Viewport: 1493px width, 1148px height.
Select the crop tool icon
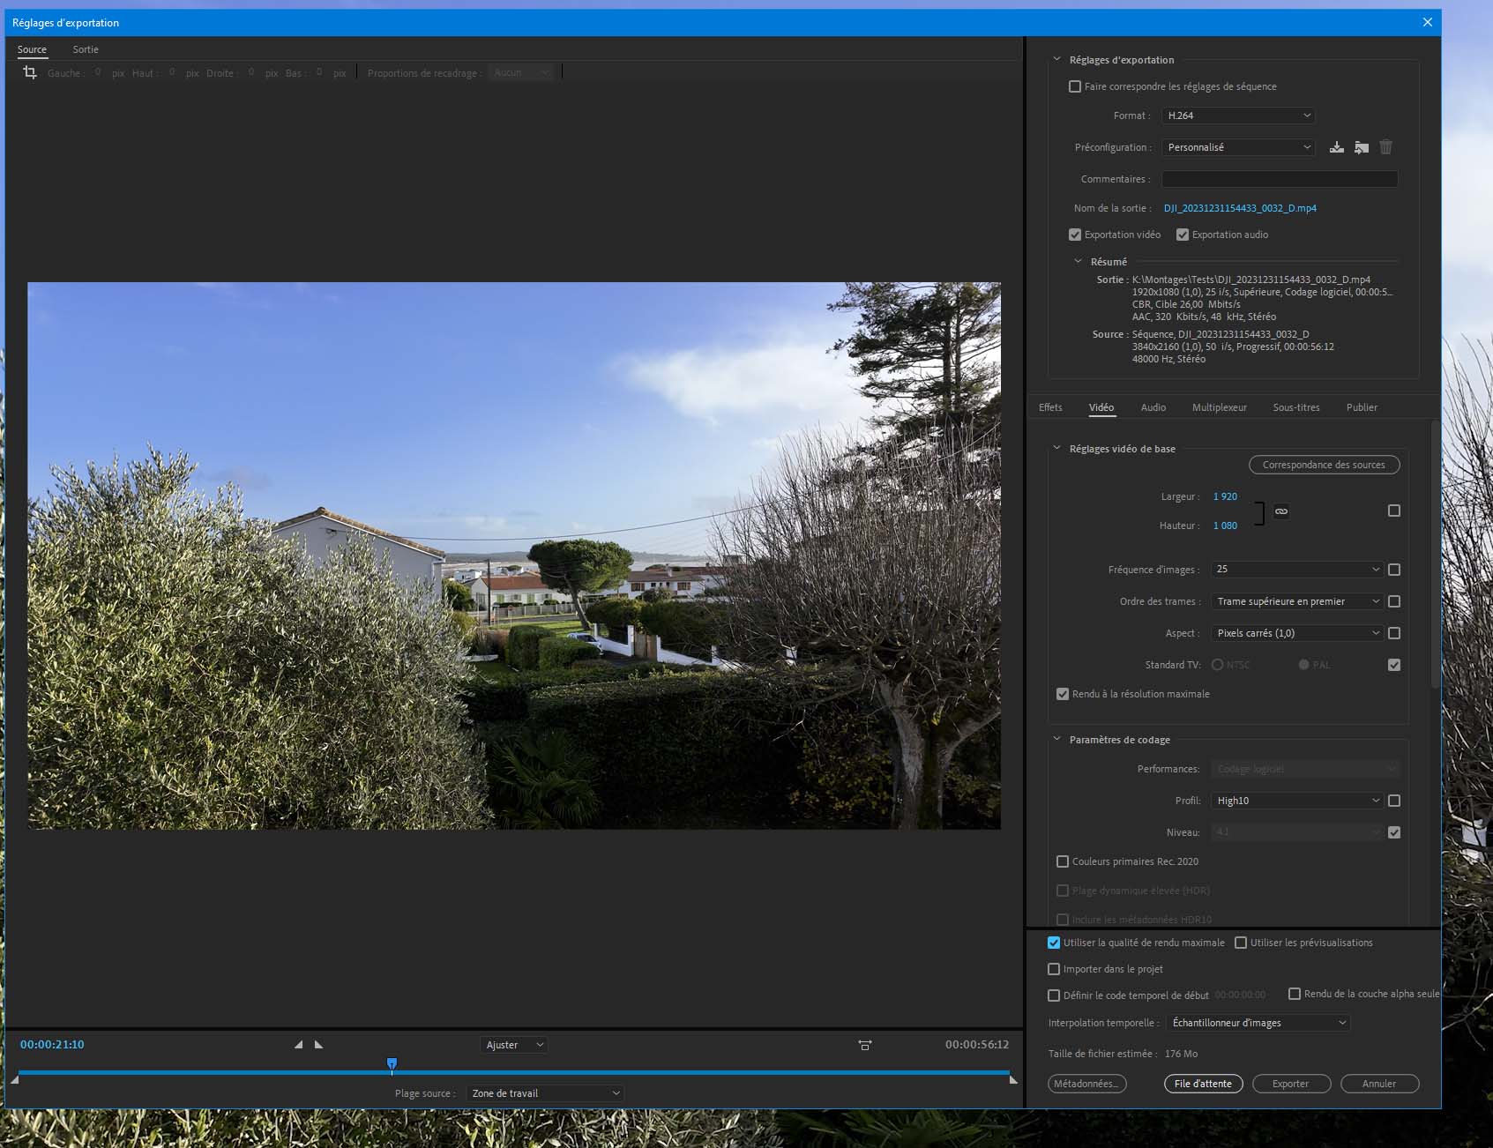coord(30,73)
